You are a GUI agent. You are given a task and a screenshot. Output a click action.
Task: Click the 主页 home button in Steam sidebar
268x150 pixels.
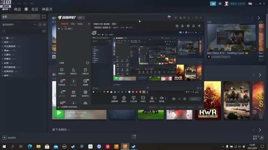[20, 17]
